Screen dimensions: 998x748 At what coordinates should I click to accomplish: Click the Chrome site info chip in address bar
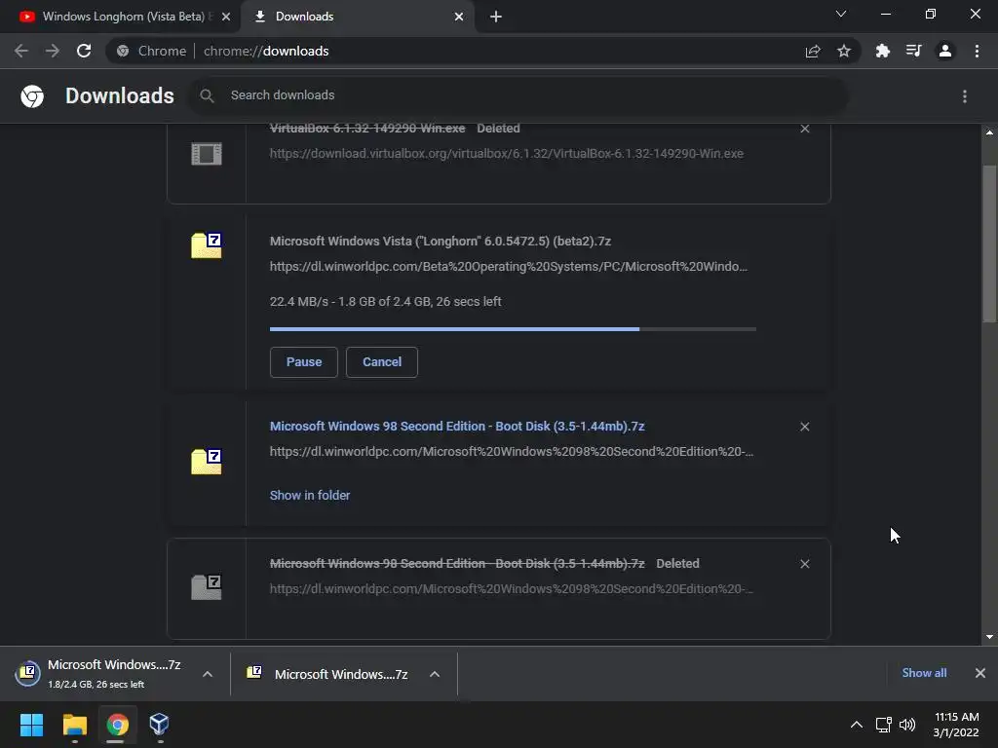[152, 51]
